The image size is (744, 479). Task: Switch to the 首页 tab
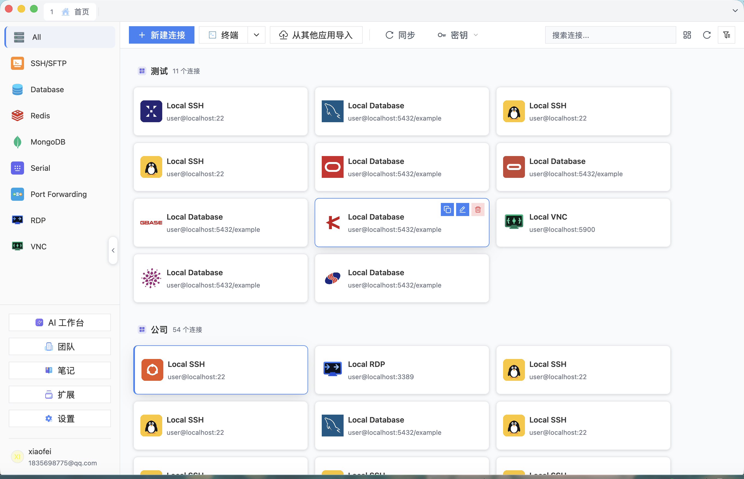click(70, 12)
